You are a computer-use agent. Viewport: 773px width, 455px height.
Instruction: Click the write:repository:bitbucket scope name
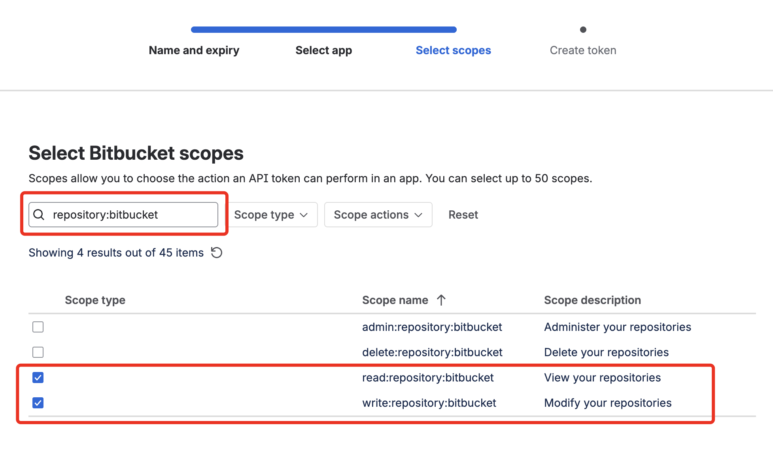point(429,403)
